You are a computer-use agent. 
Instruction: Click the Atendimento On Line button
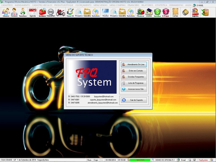coord(134,65)
